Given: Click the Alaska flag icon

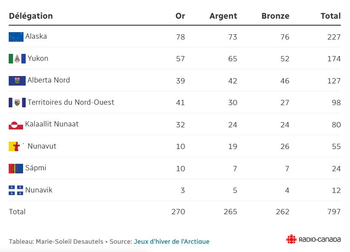Looking at the screenshot, I should (x=16, y=37).
